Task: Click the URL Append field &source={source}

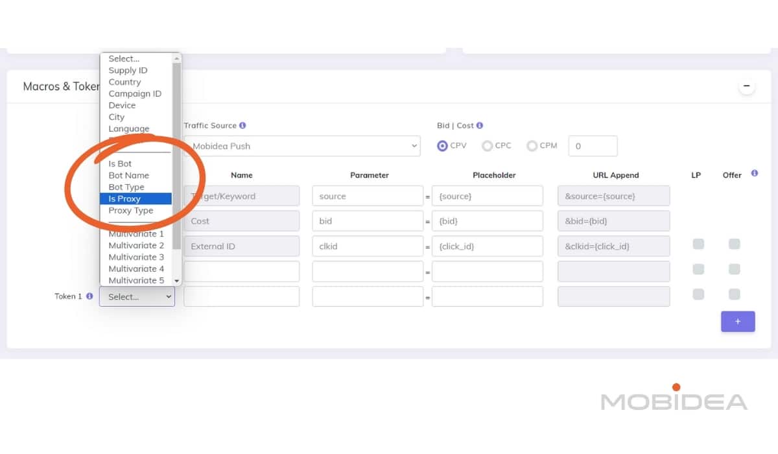Action: pos(614,196)
